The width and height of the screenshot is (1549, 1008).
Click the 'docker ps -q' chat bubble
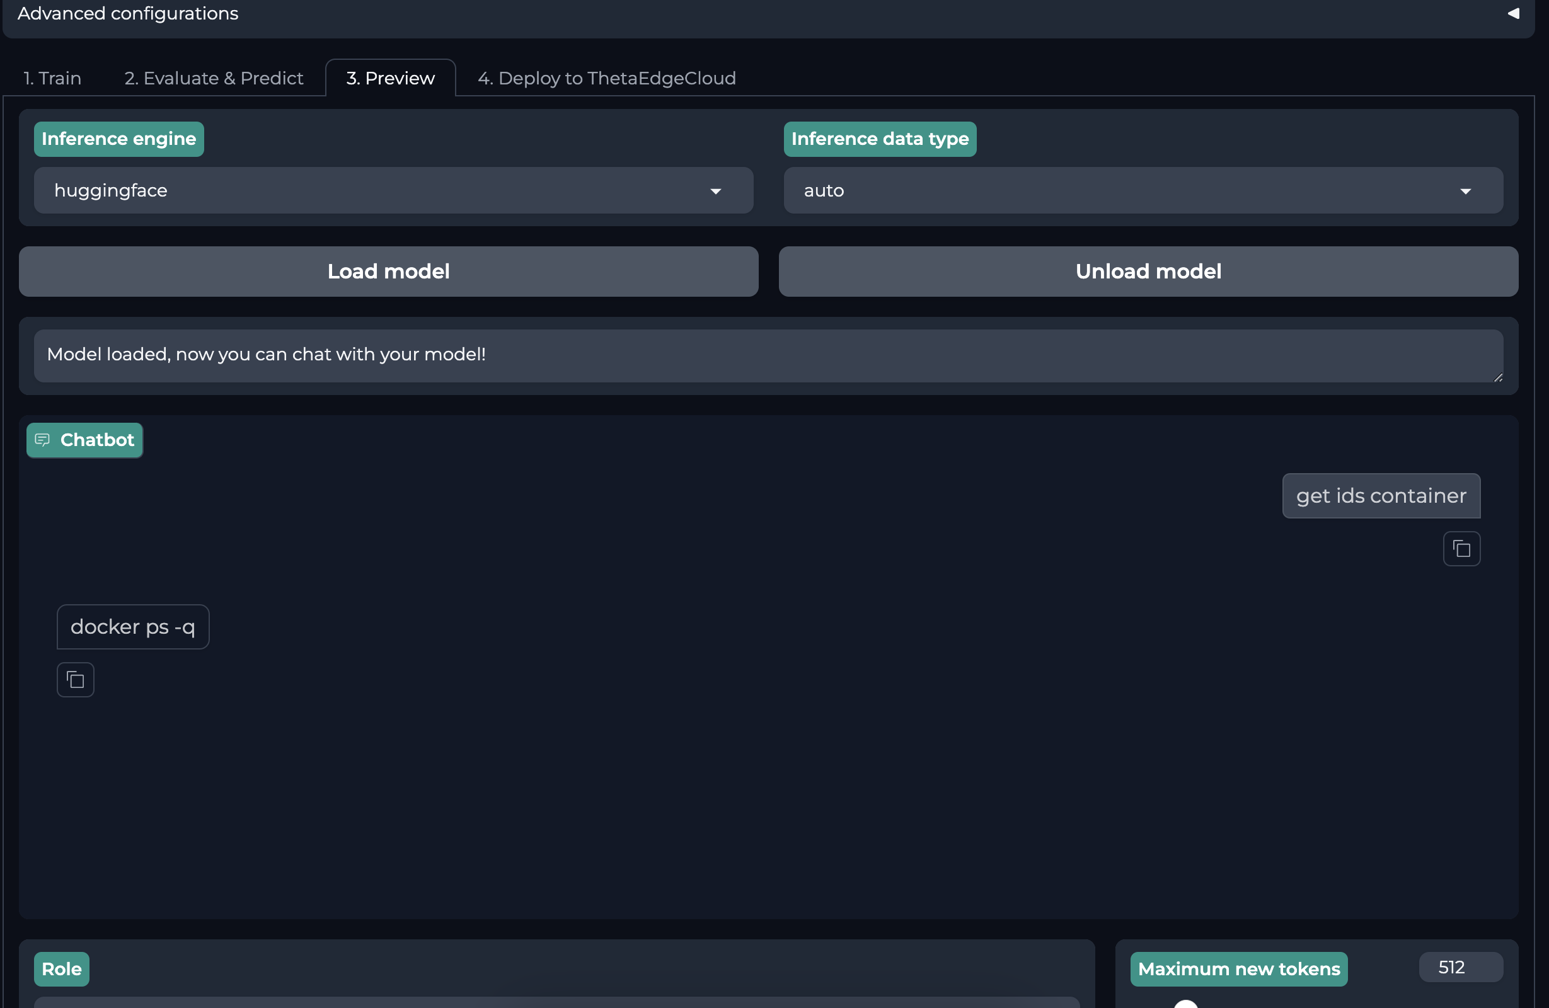click(x=133, y=627)
